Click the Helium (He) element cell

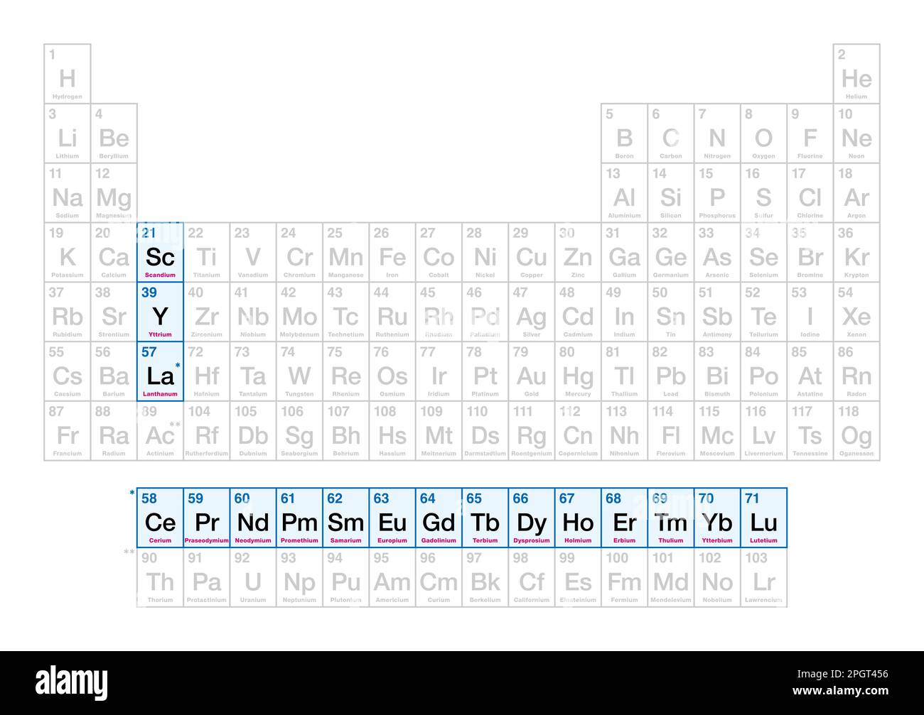tap(856, 74)
